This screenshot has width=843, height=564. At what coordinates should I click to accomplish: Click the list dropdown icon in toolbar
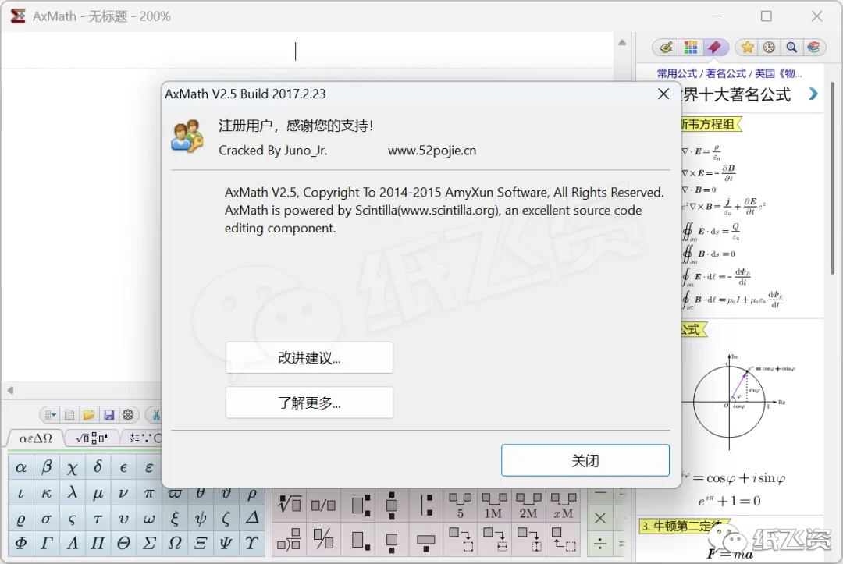click(51, 415)
